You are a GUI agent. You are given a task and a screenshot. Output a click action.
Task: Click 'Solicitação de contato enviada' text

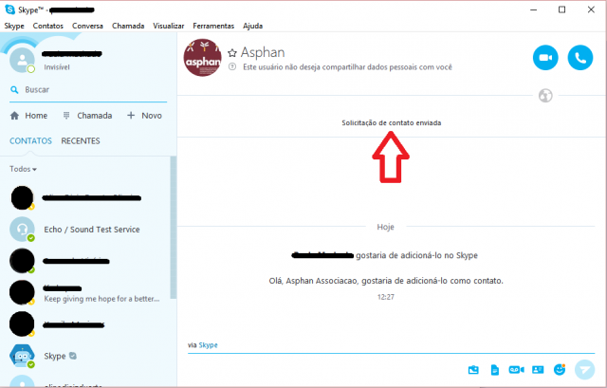point(392,122)
